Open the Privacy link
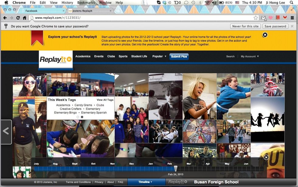This screenshot has width=298, height=187. [x=99, y=182]
